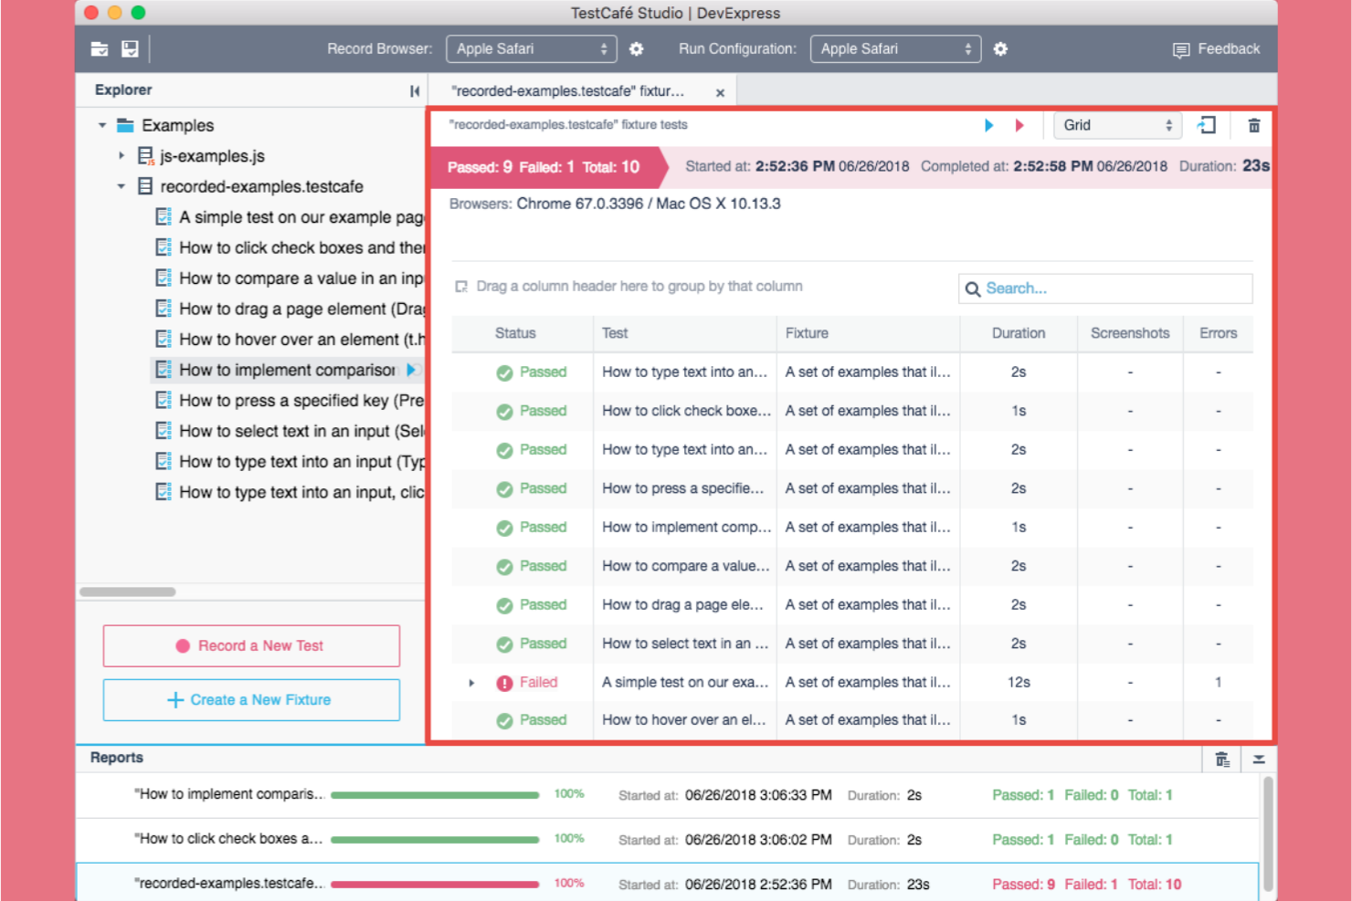This screenshot has height=901, width=1352.
Task: Click the grid Search field
Action: (x=1105, y=288)
